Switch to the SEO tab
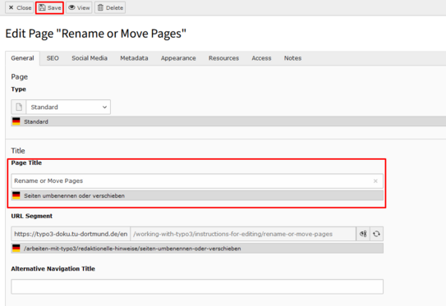Viewport: 446px width, 306px height. 53,58
